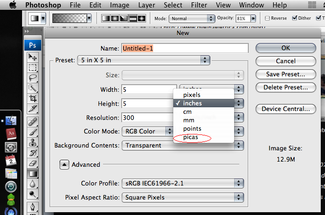Click Save Preset button
Viewport: 325px width, 215px height.
point(286,74)
